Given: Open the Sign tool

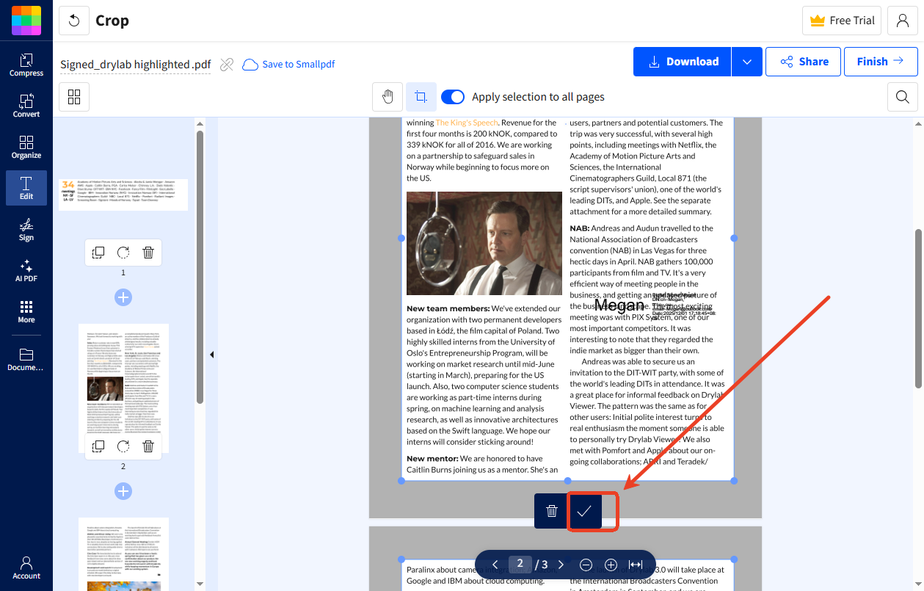Looking at the screenshot, I should [26, 230].
